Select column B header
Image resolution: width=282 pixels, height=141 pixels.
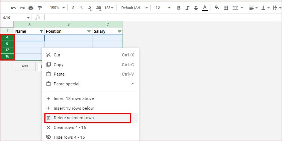point(68,24)
